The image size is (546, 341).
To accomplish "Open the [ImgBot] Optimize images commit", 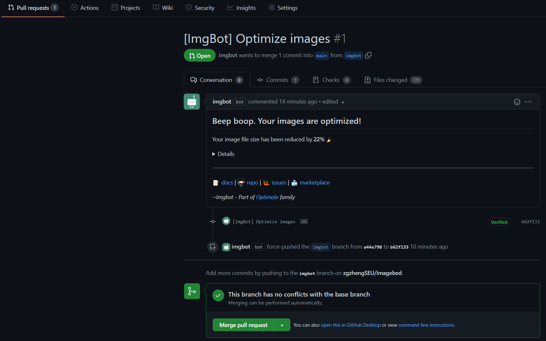I will [264, 222].
